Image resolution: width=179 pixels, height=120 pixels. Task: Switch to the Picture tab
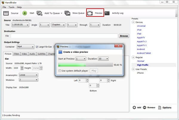(8, 54)
